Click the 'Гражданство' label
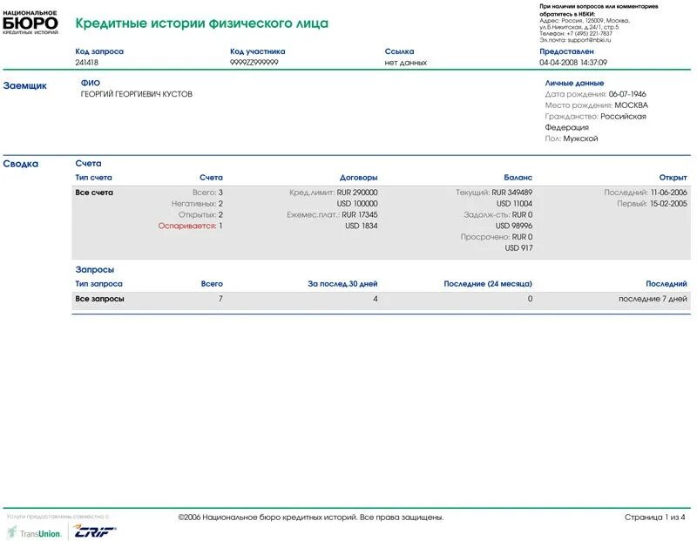This screenshot has width=697, height=541. coord(572,117)
